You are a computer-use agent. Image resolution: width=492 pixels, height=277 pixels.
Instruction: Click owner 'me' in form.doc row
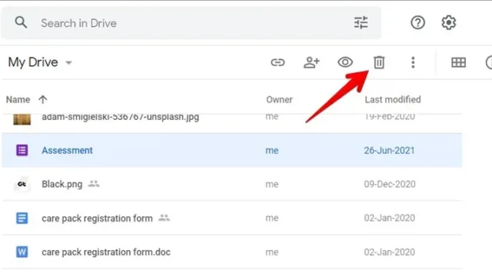pos(271,252)
